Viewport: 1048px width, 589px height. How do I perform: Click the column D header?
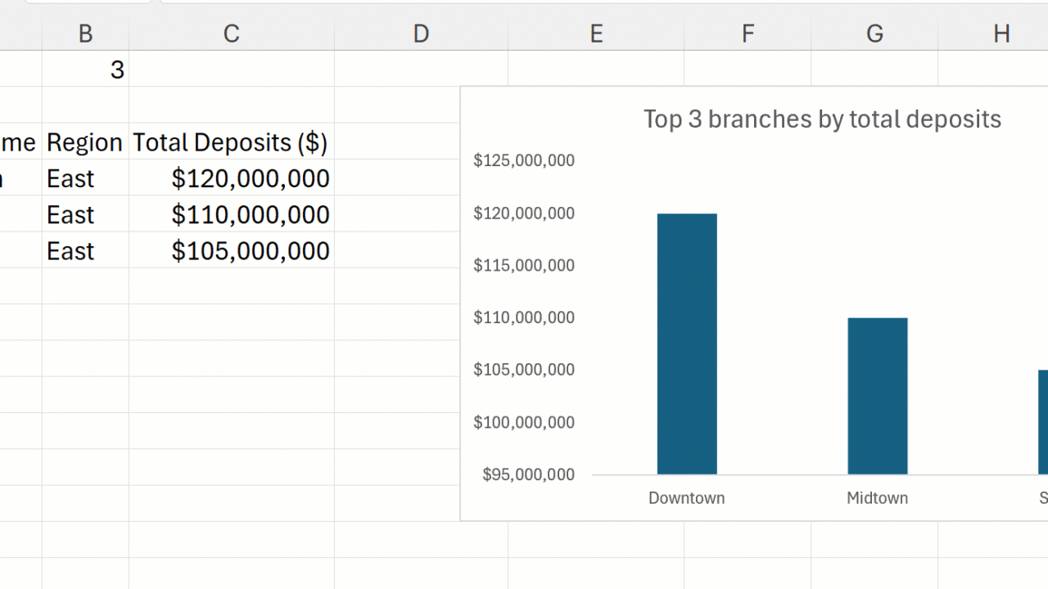[421, 34]
